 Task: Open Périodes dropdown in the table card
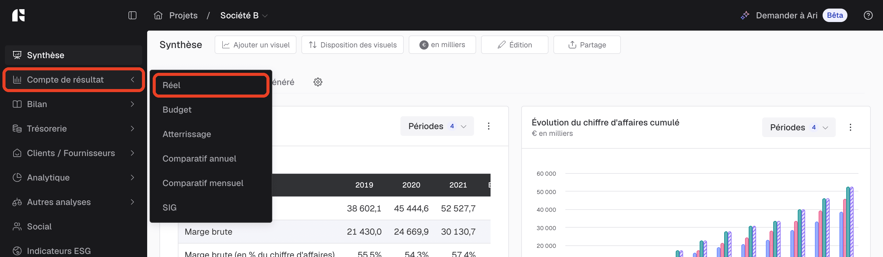437,126
